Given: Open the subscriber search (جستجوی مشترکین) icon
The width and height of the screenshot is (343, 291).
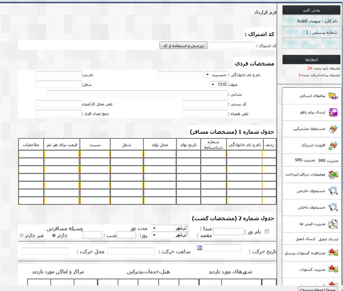Looking at the screenshot, I should click(x=333, y=129).
